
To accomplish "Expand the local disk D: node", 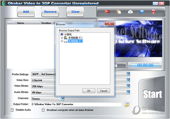I will coord(62,41).
